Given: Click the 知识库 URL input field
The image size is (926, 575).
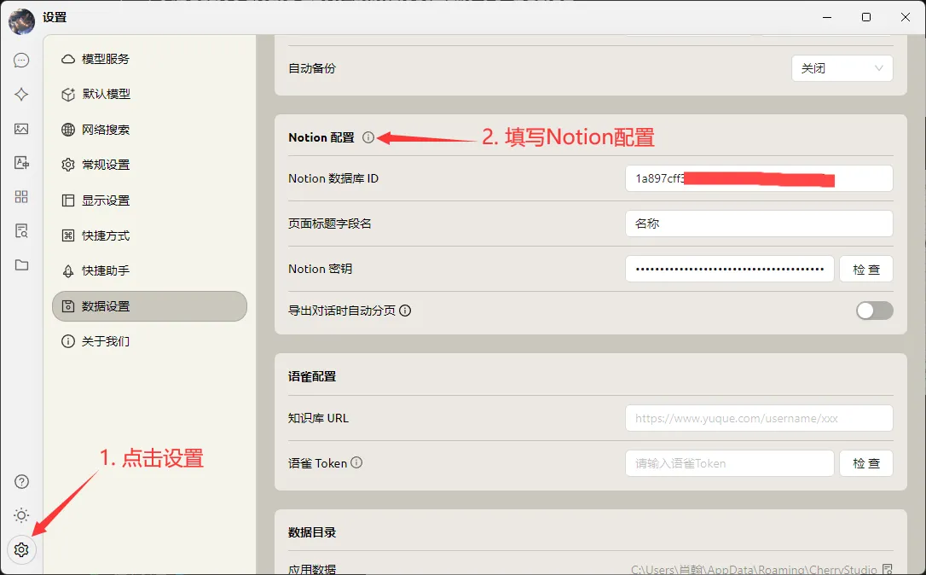Looking at the screenshot, I should [759, 418].
